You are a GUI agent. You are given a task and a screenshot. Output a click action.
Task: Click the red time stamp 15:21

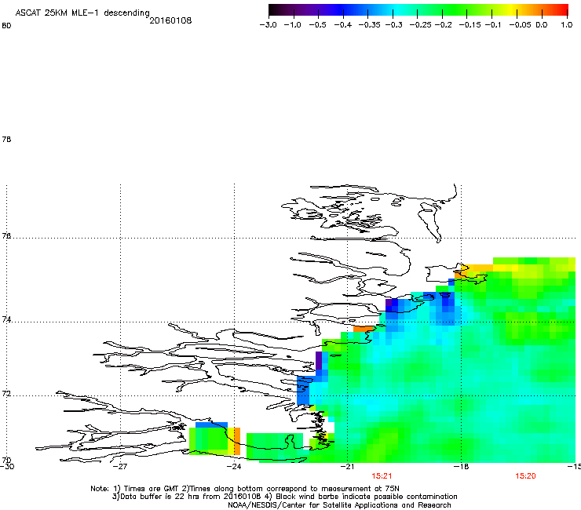pyautogui.click(x=382, y=476)
